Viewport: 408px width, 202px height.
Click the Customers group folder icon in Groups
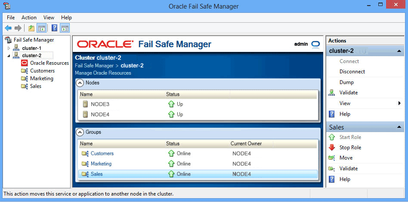pyautogui.click(x=85, y=154)
